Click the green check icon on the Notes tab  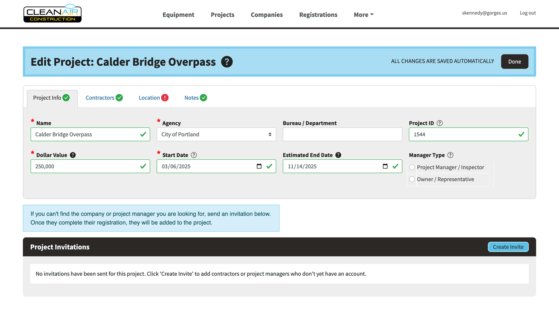[x=203, y=98]
